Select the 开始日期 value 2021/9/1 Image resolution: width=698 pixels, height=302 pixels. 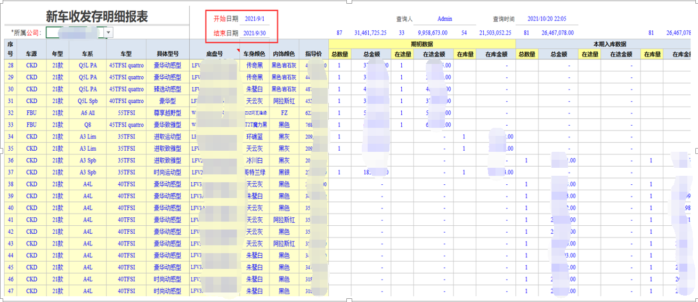[x=254, y=19]
